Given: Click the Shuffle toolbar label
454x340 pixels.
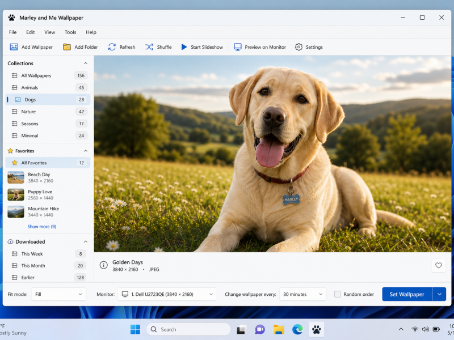Looking at the screenshot, I should click(x=164, y=47).
